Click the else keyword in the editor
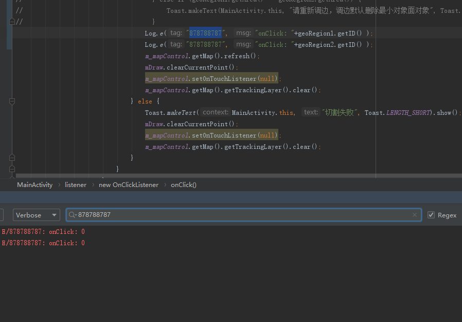The image size is (462, 322). click(x=145, y=101)
